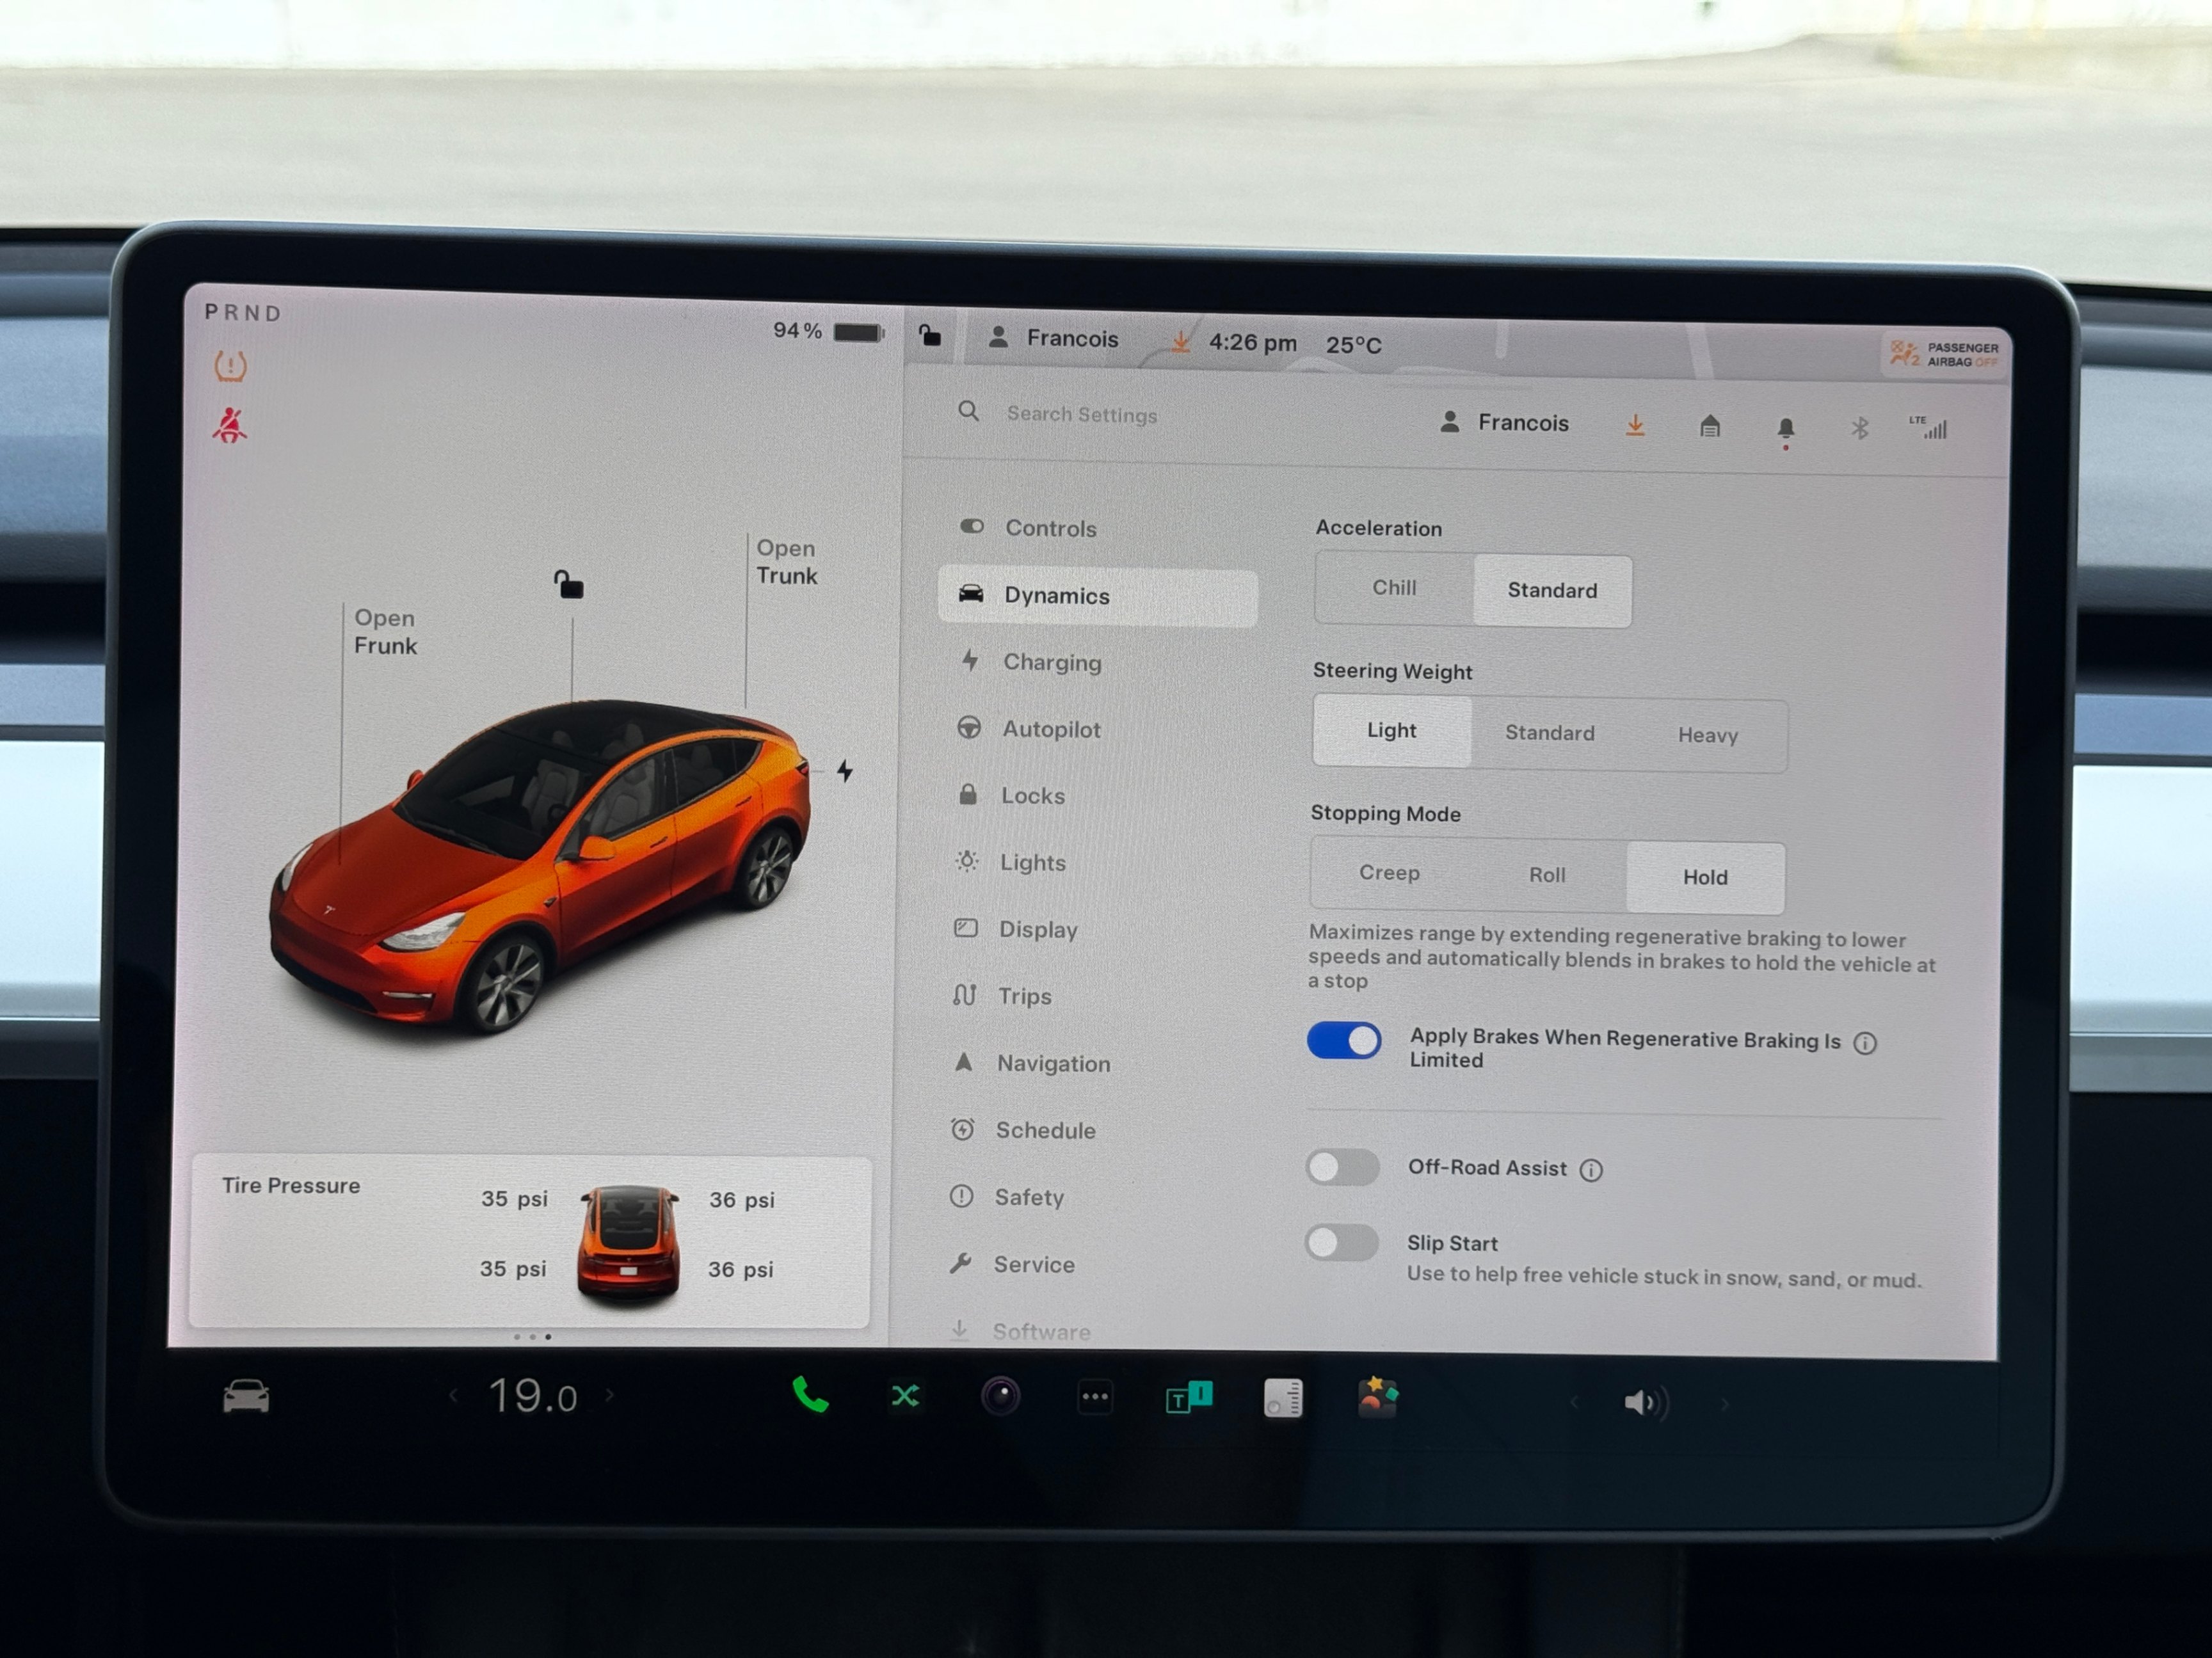This screenshot has width=2212, height=1658.
Task: Open the Toybox arcade app icon
Action: point(1377,1397)
